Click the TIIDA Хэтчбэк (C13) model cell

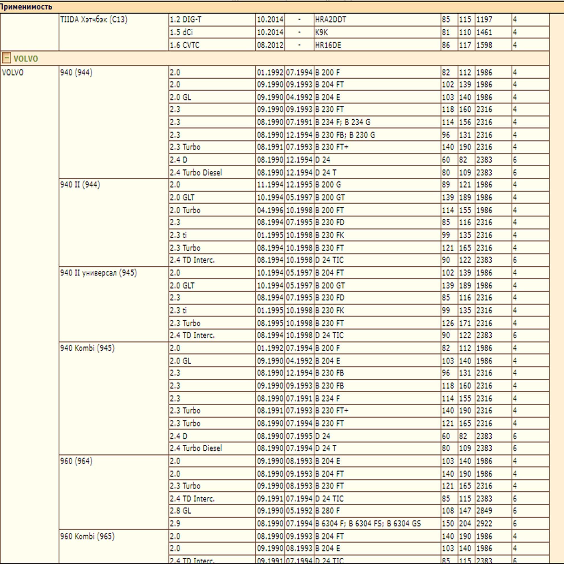114,32
